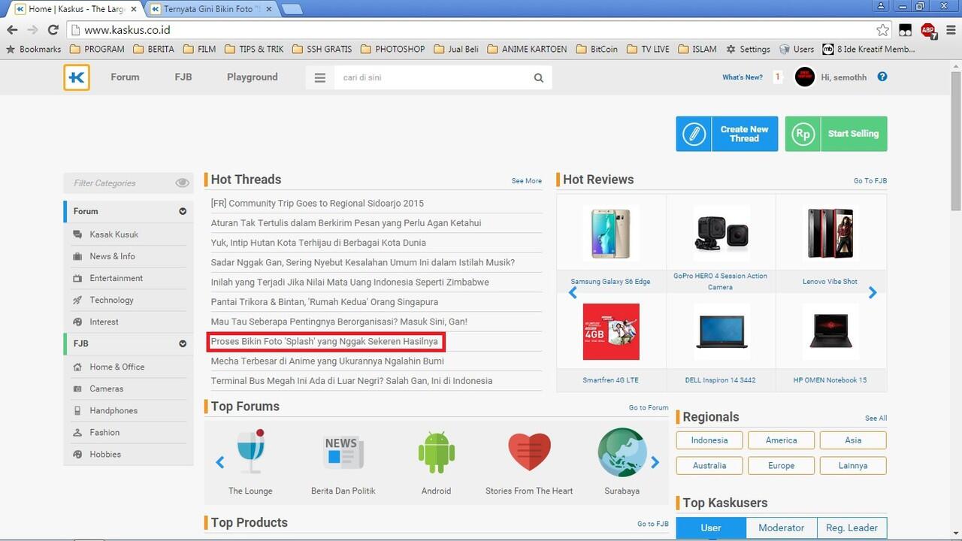Open the GoPro HERO 4 Session thumbnail
Screen dimensions: 962x541
click(x=721, y=233)
